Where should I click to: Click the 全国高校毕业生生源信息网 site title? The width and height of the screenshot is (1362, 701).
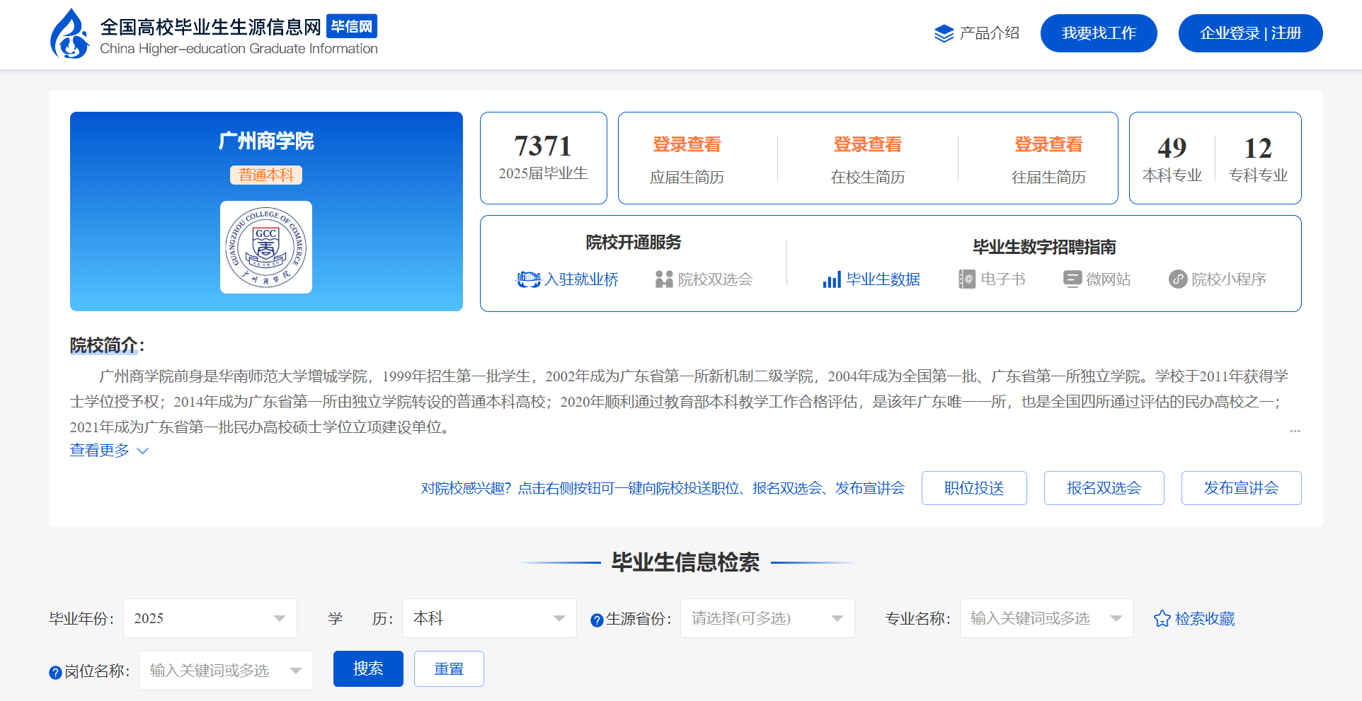pyautogui.click(x=211, y=27)
